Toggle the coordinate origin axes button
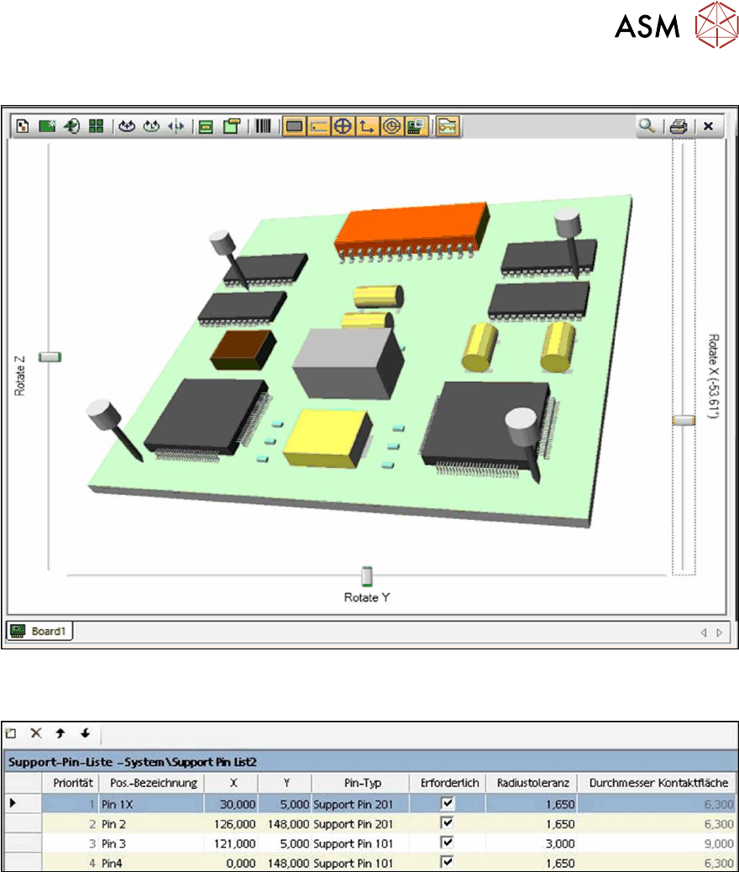This screenshot has width=739, height=872. pos(367,126)
